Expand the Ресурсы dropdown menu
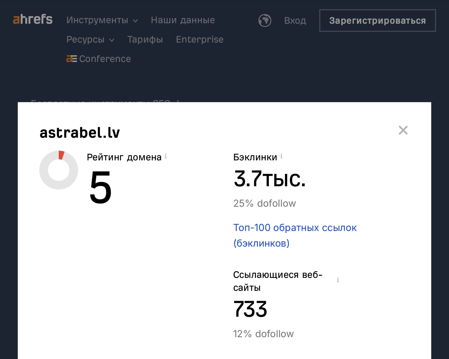The height and width of the screenshot is (359, 449). pyautogui.click(x=90, y=40)
